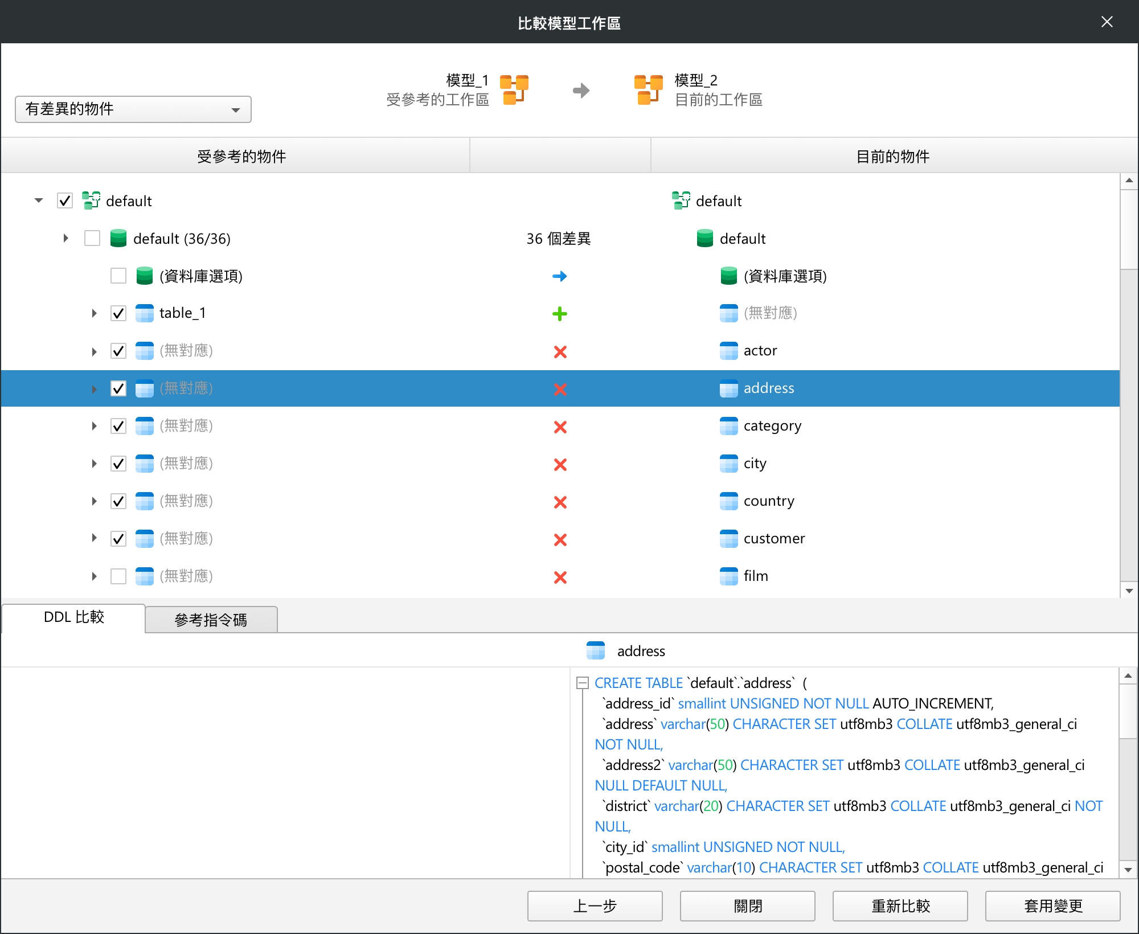Click the right-side default database icon
This screenshot has height=934, width=1139.
tap(705, 238)
